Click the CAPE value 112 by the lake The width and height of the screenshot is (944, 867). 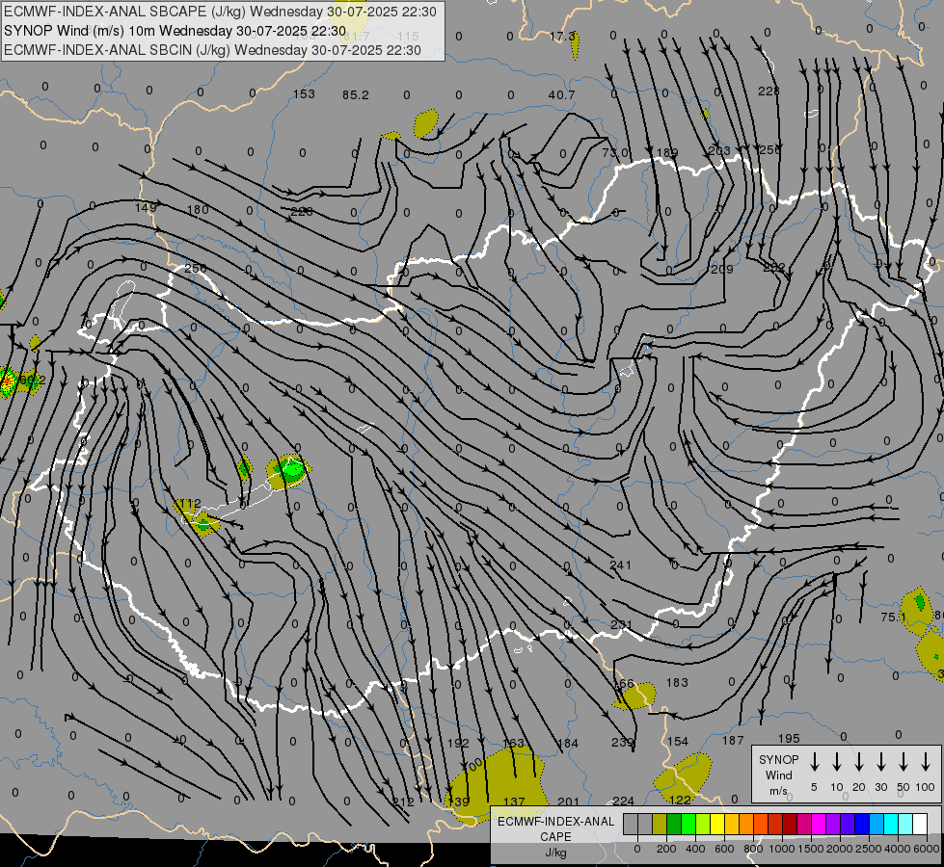[190, 503]
